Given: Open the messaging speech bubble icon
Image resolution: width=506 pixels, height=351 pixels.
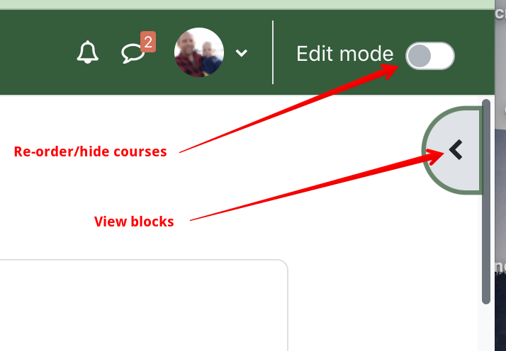Looking at the screenshot, I should tap(133, 54).
